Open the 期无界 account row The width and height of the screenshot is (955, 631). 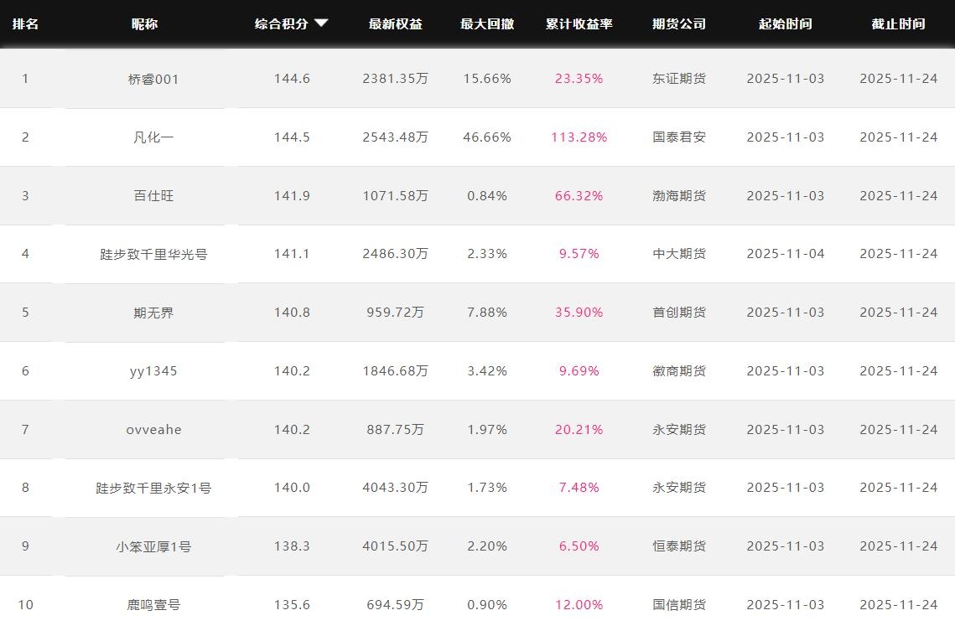click(x=153, y=313)
